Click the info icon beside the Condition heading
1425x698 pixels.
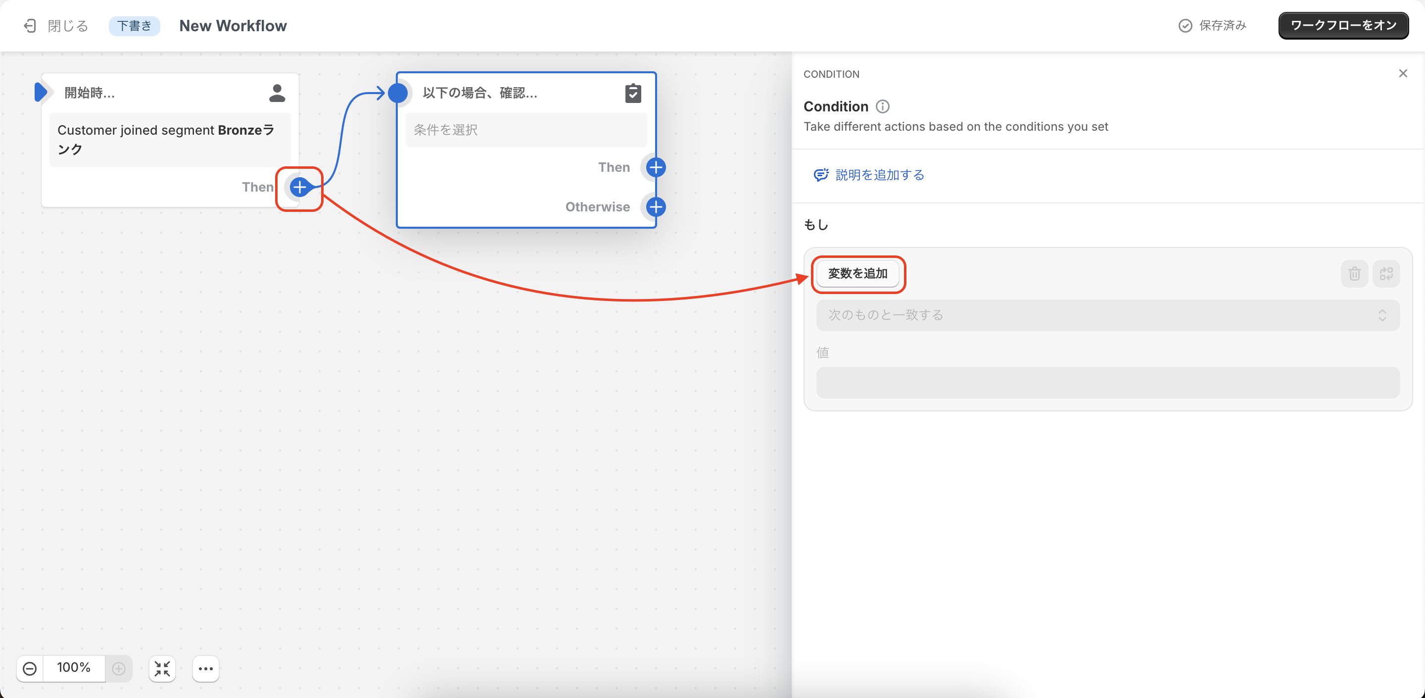(883, 106)
